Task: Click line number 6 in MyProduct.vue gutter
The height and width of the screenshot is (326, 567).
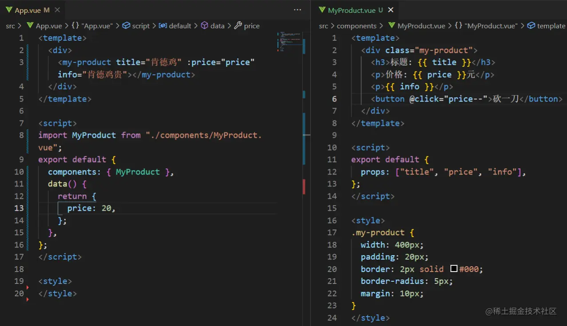Action: click(334, 99)
